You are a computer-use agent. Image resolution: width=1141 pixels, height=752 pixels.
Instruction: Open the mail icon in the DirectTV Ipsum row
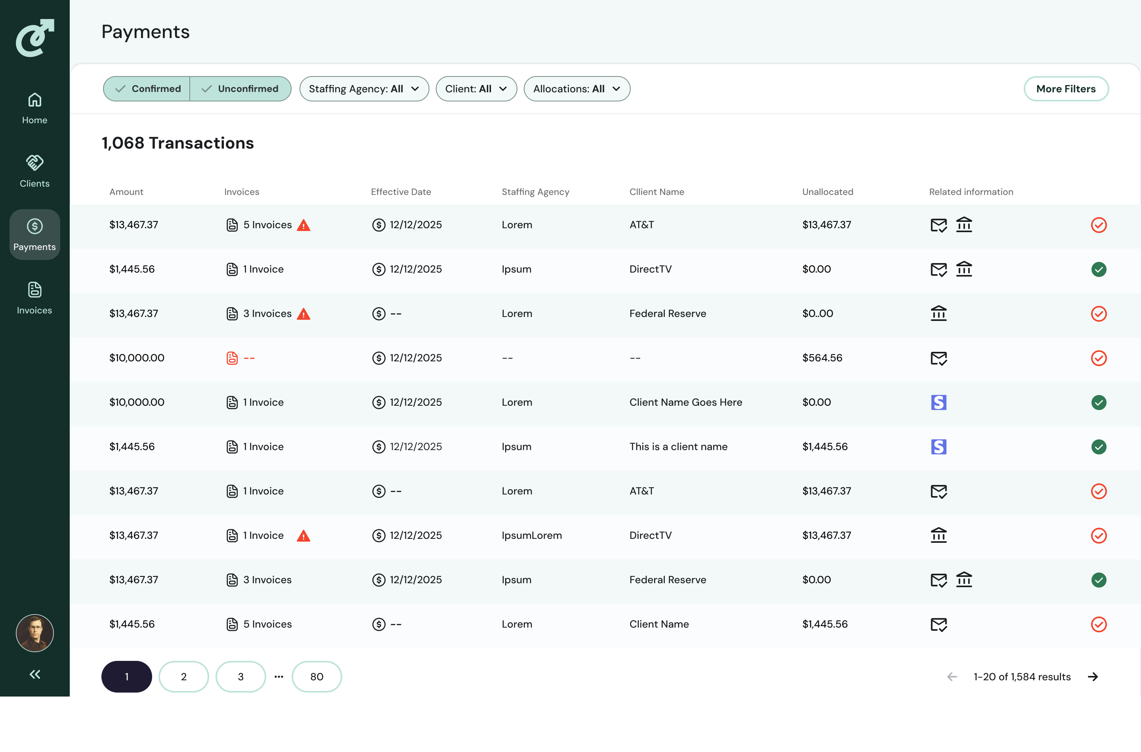pos(938,269)
